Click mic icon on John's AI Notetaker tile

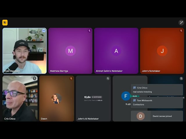pyautogui.click(x=108, y=78)
